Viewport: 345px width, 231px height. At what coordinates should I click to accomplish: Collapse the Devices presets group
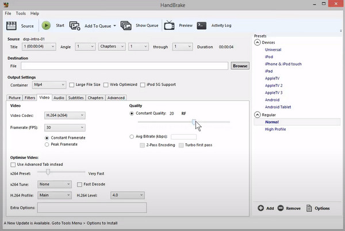click(257, 42)
